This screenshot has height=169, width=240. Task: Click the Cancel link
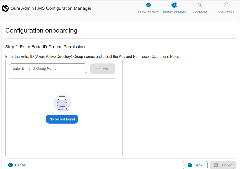point(21,165)
